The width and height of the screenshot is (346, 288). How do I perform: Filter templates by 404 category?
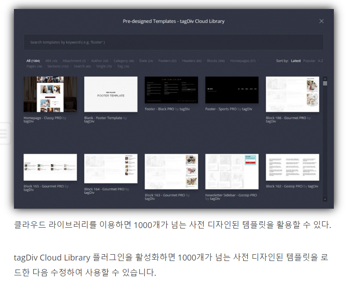[x=51, y=61]
